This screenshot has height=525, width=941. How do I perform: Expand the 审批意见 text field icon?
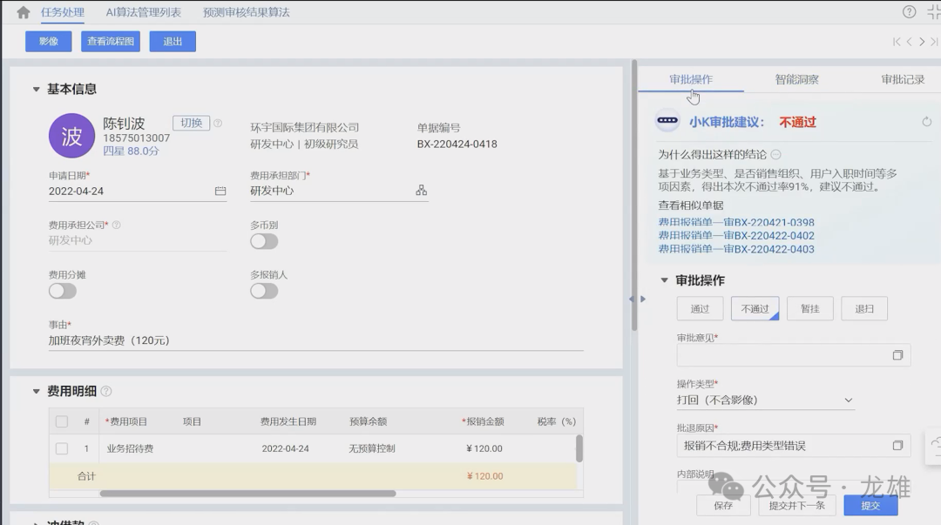897,355
